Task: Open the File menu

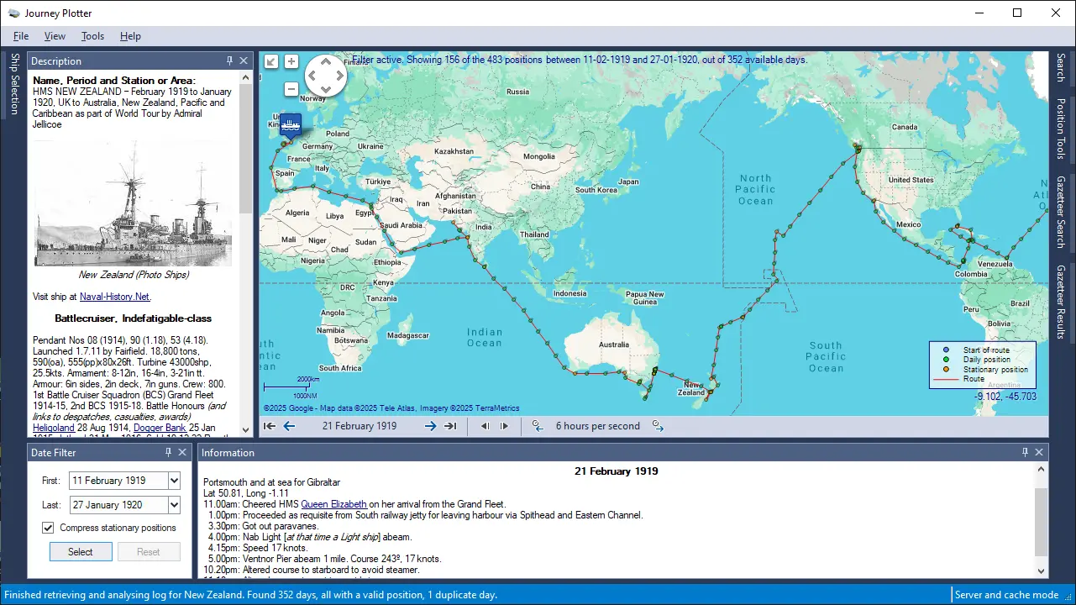Action: [21, 36]
